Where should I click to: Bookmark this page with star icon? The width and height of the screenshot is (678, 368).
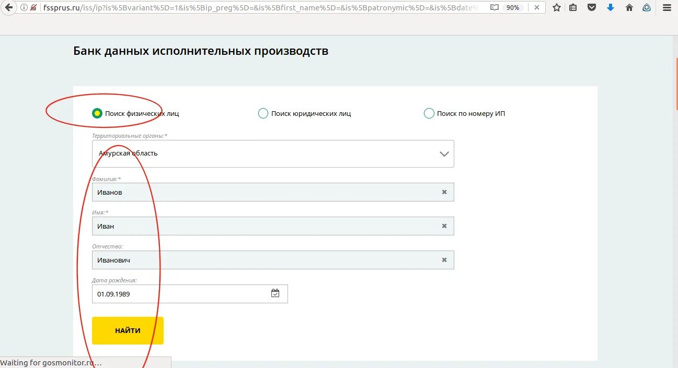click(557, 7)
